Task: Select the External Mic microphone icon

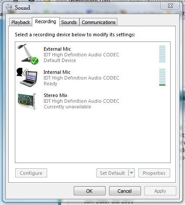Action: tap(27, 54)
